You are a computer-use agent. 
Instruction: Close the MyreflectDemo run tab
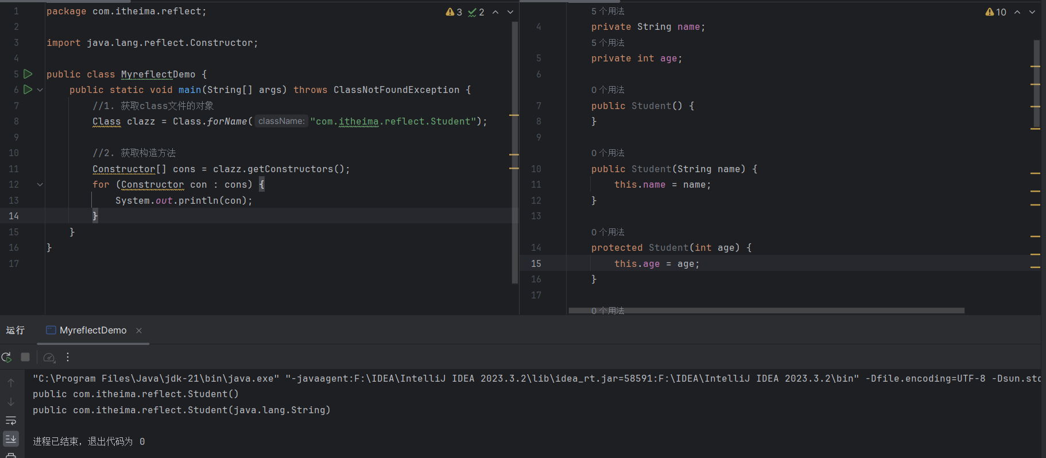click(139, 331)
